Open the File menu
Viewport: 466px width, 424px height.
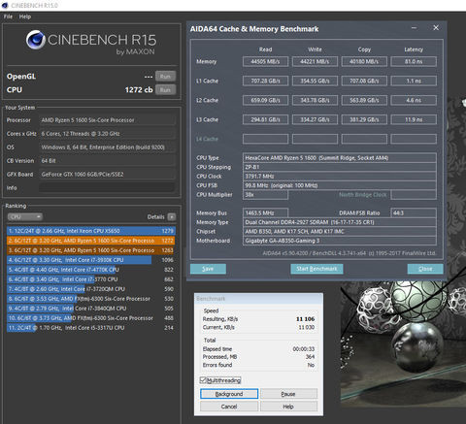[8, 16]
